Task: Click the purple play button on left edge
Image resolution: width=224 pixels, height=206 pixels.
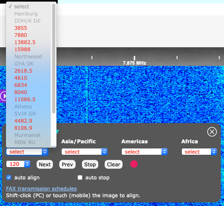Action: (3, 96)
